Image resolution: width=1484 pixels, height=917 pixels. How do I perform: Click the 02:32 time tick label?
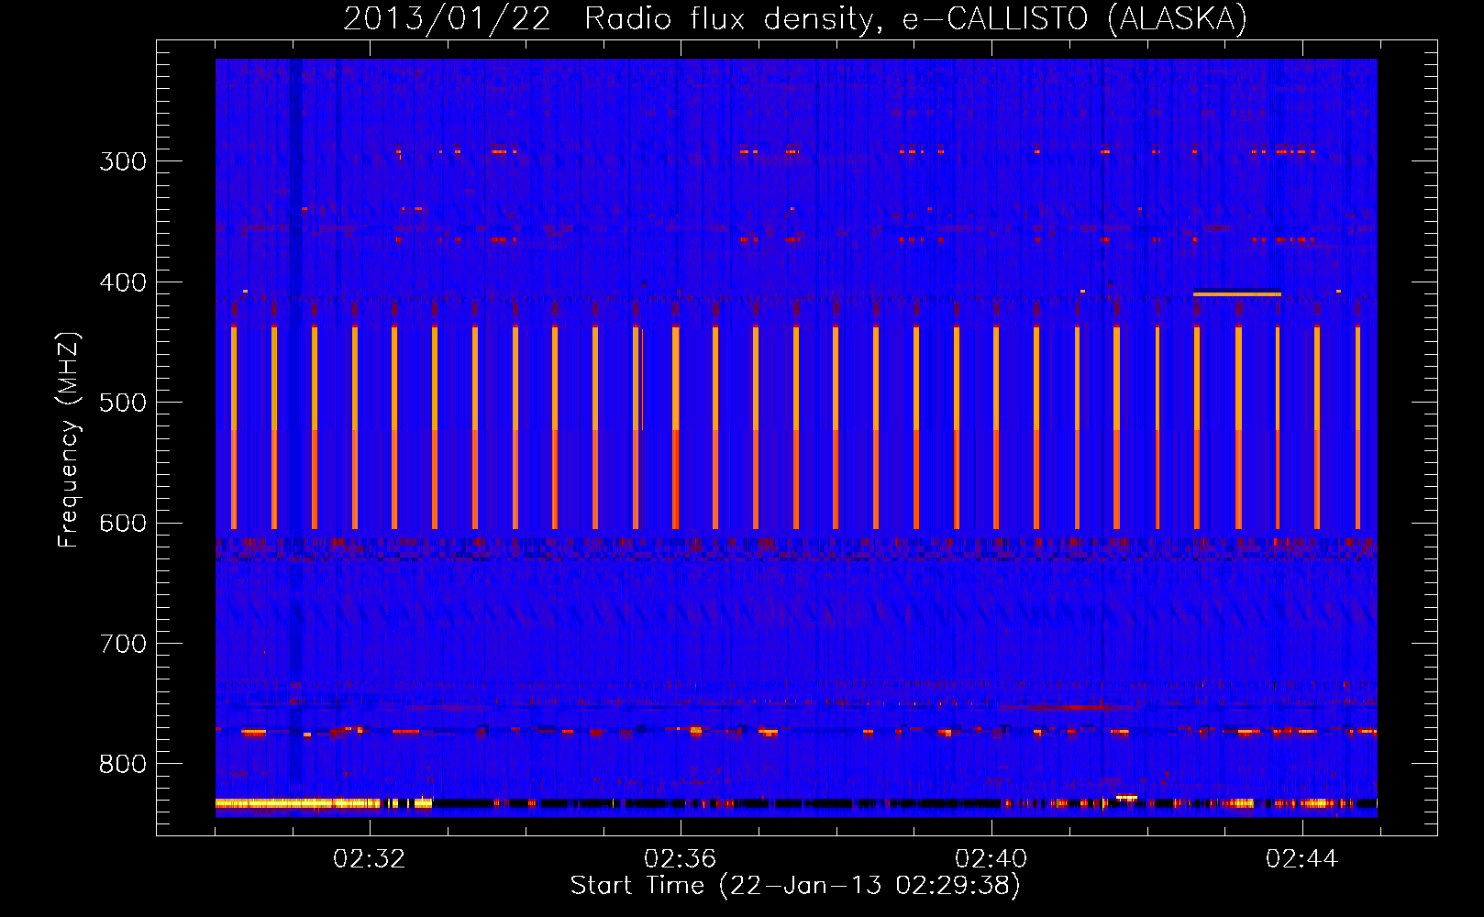(x=370, y=859)
